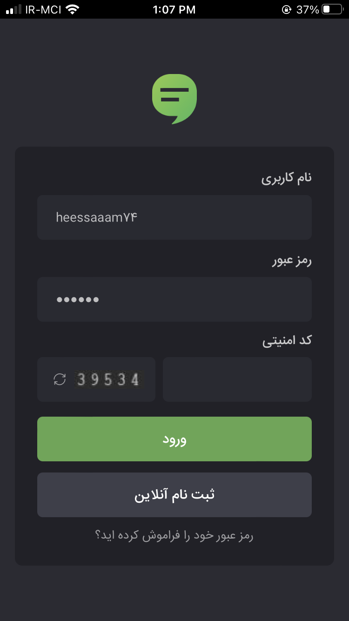Click the captcha image showing 39534
349x621 pixels.
109,379
